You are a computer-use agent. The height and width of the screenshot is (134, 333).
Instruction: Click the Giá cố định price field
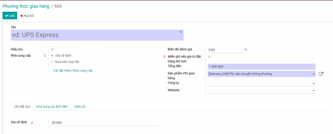pyautogui.click(x=104, y=123)
